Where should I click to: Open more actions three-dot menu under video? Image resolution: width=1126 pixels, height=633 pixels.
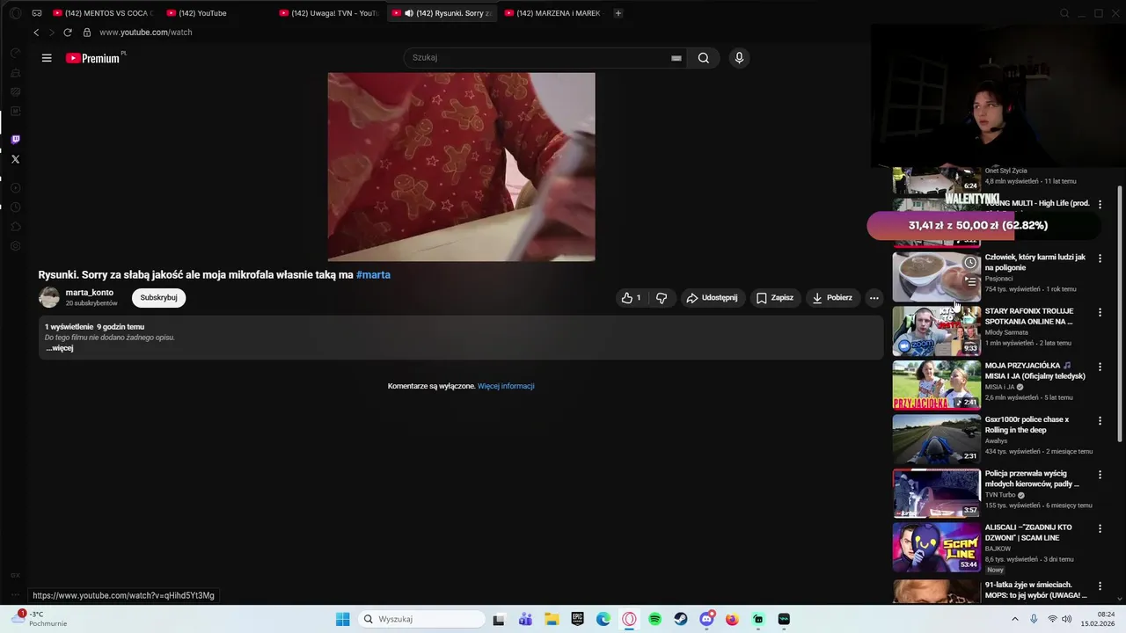(874, 298)
